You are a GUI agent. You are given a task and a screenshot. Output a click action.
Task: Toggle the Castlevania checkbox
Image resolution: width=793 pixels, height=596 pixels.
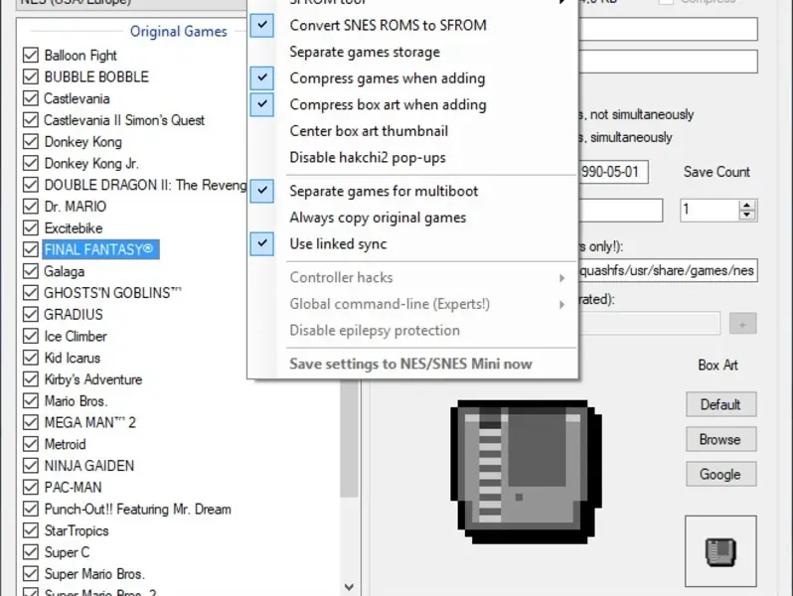pos(31,98)
